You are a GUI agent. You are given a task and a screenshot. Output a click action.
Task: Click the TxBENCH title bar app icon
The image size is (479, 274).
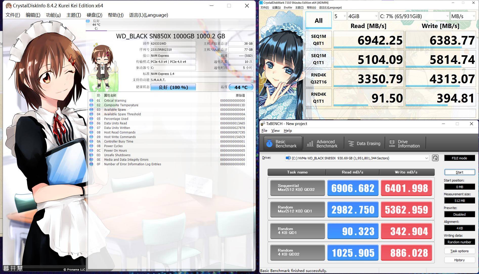pyautogui.click(x=263, y=124)
